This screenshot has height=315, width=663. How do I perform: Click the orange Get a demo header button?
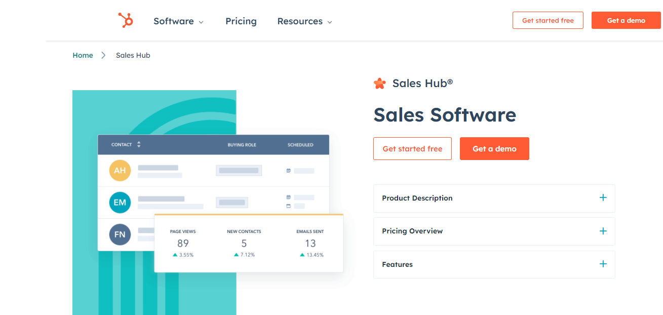[626, 20]
